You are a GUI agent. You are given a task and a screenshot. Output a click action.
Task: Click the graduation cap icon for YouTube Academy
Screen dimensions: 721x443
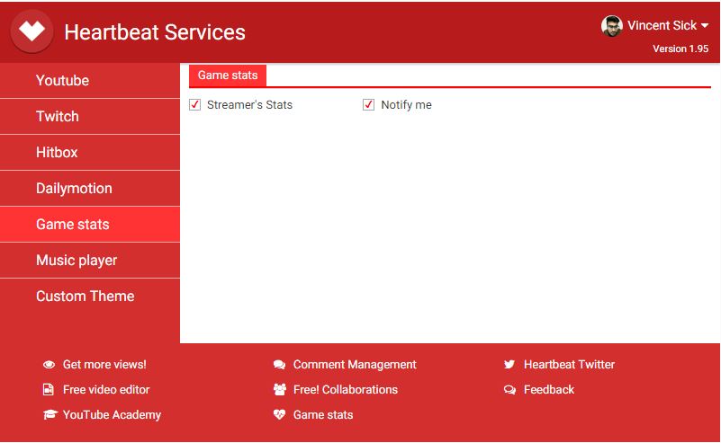[x=50, y=414]
